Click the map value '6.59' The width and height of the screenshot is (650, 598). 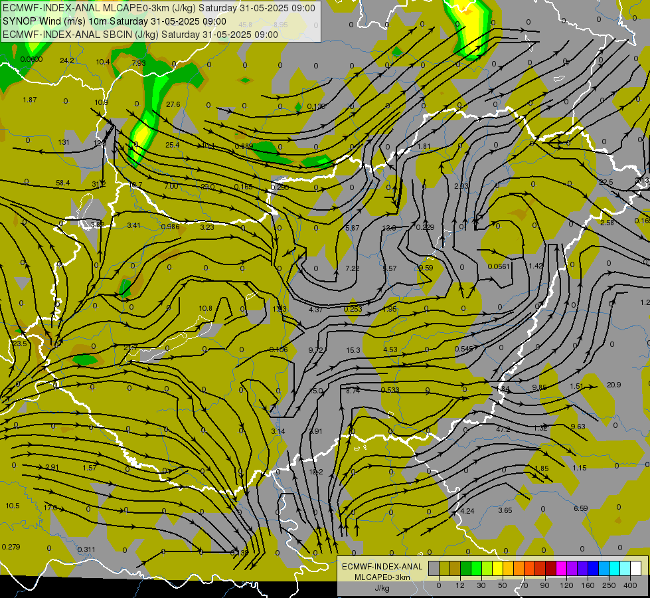(581, 508)
